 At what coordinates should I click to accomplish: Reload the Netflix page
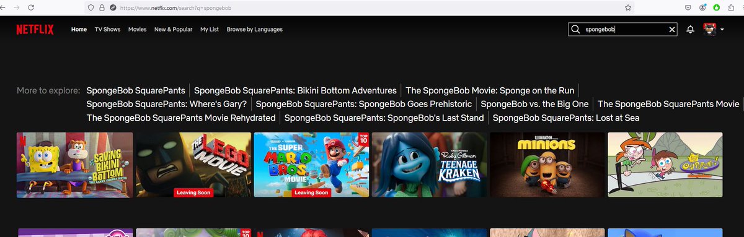pos(31,7)
